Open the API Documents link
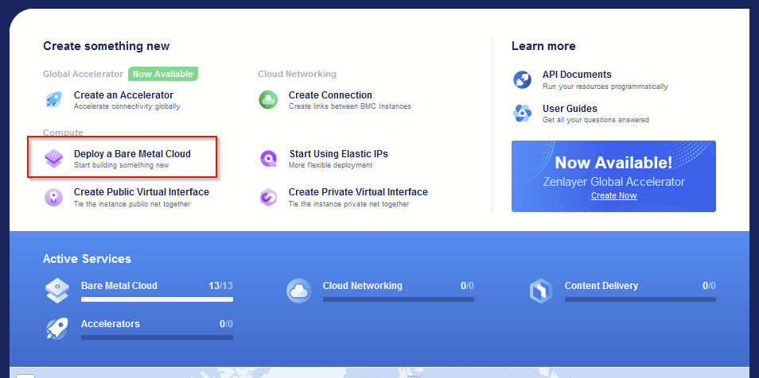The image size is (759, 378). 577,75
